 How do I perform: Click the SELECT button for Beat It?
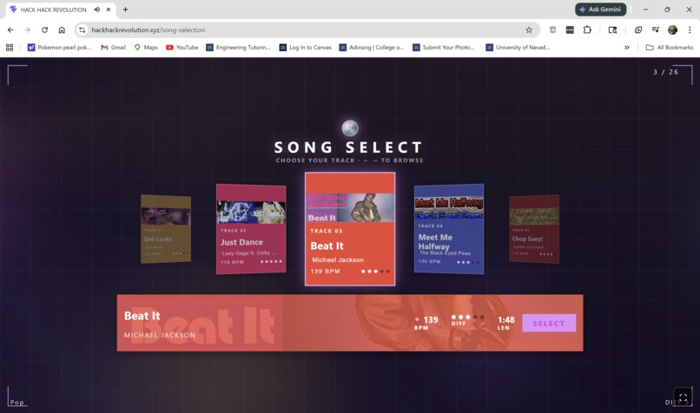tap(549, 323)
